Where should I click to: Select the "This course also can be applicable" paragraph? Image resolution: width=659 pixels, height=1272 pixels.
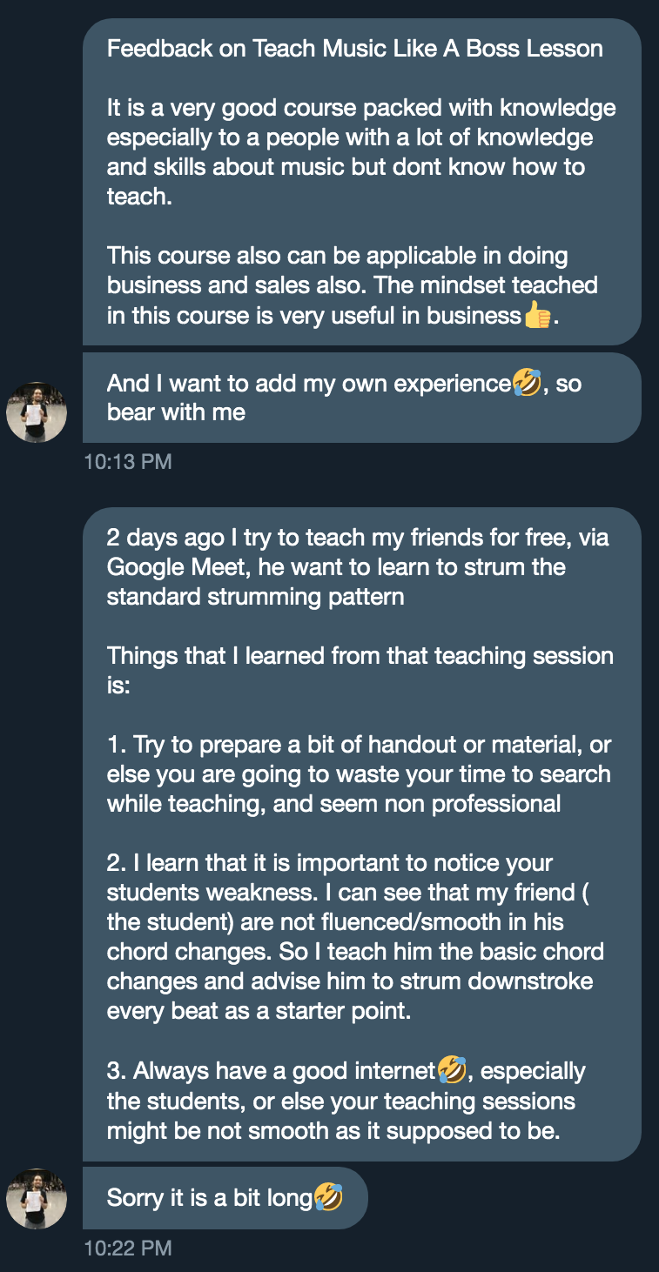click(352, 285)
